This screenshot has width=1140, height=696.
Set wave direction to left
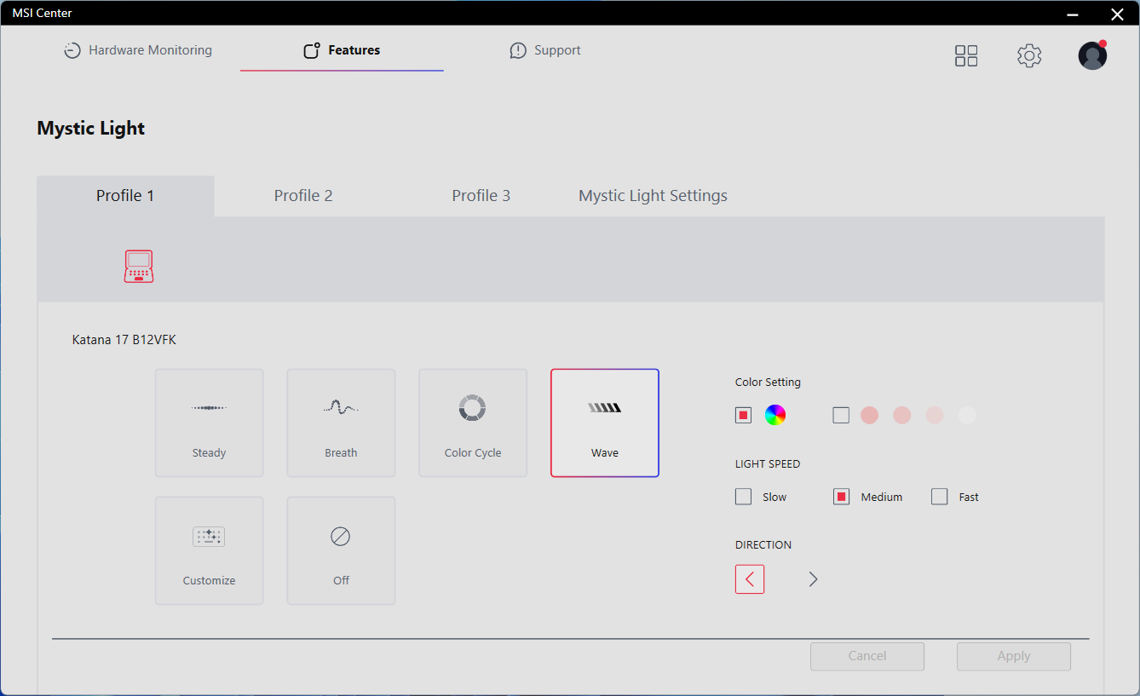[x=750, y=579]
